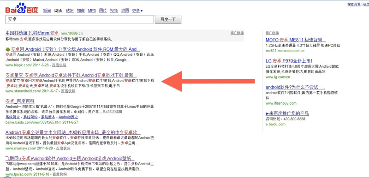The image size is (369, 178).
Task: Switch to MP3 search
Action: coord(92,11)
